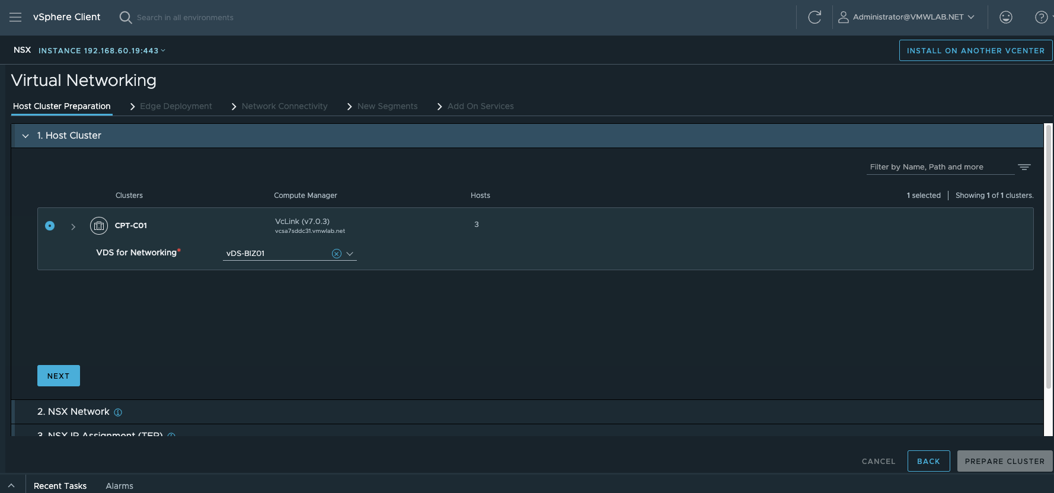Viewport: 1054px width, 493px height.
Task: Switch to the Alarms tab
Action: 119,486
